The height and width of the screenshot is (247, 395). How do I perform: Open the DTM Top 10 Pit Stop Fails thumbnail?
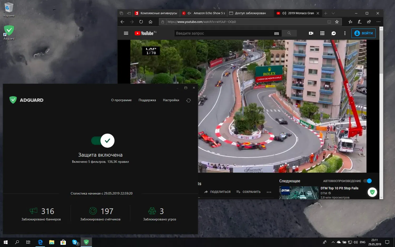pyautogui.click(x=299, y=192)
